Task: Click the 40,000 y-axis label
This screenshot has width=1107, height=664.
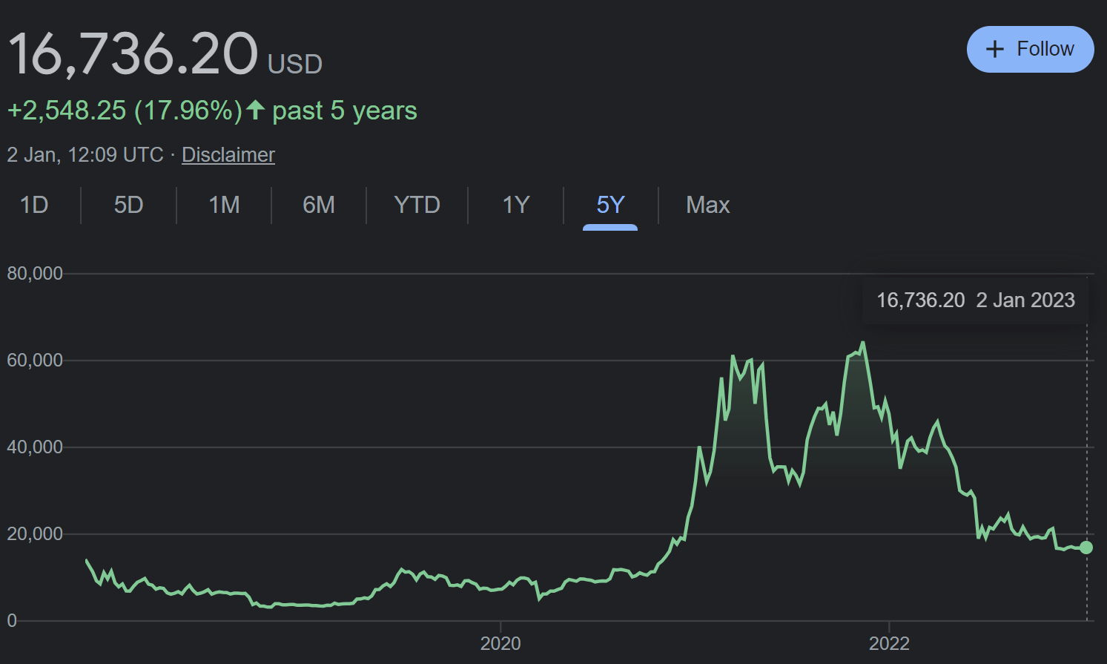Action: [x=35, y=447]
